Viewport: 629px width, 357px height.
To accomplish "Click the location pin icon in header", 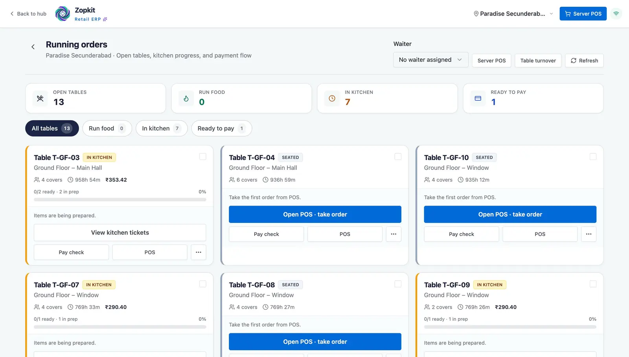I will [x=476, y=14].
